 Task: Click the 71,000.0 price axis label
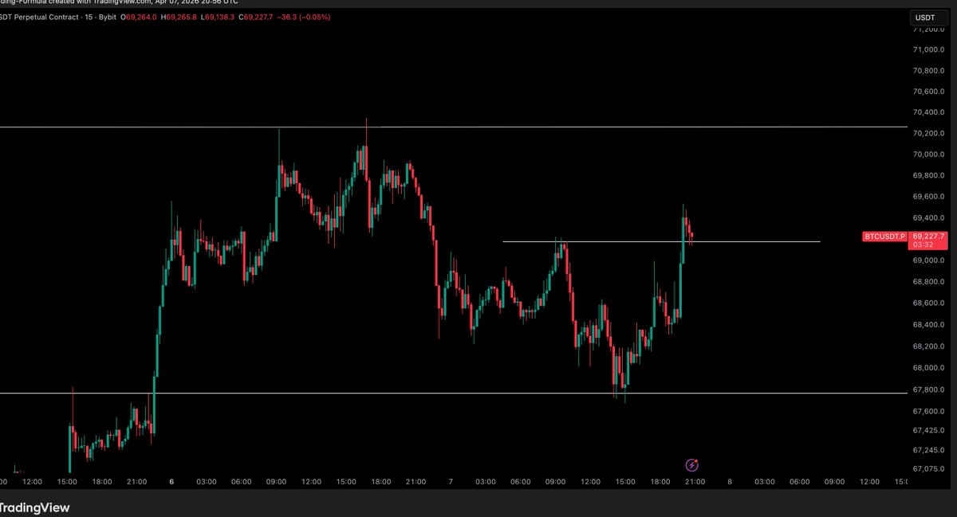(x=929, y=49)
